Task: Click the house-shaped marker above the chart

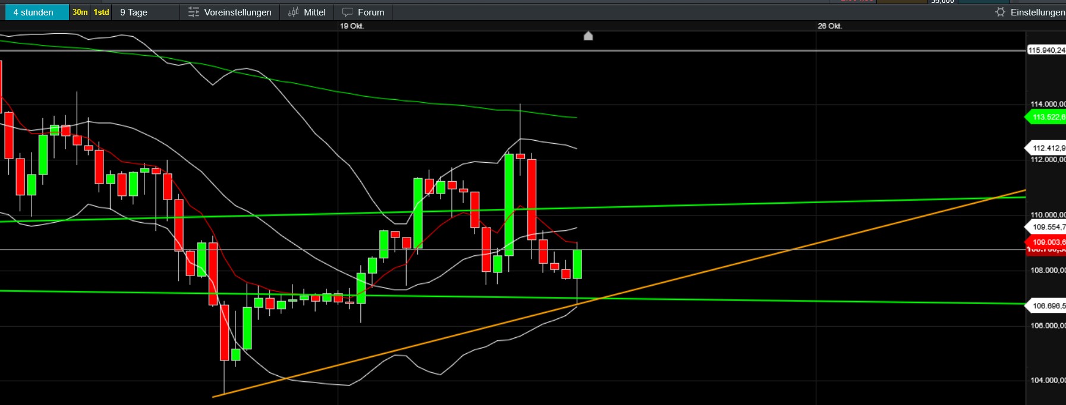Action: [588, 36]
